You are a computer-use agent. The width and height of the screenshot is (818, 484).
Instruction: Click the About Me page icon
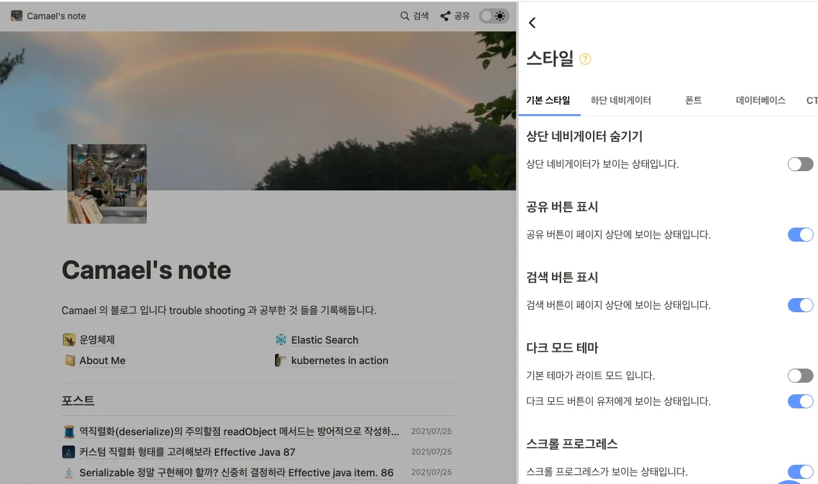pos(69,360)
